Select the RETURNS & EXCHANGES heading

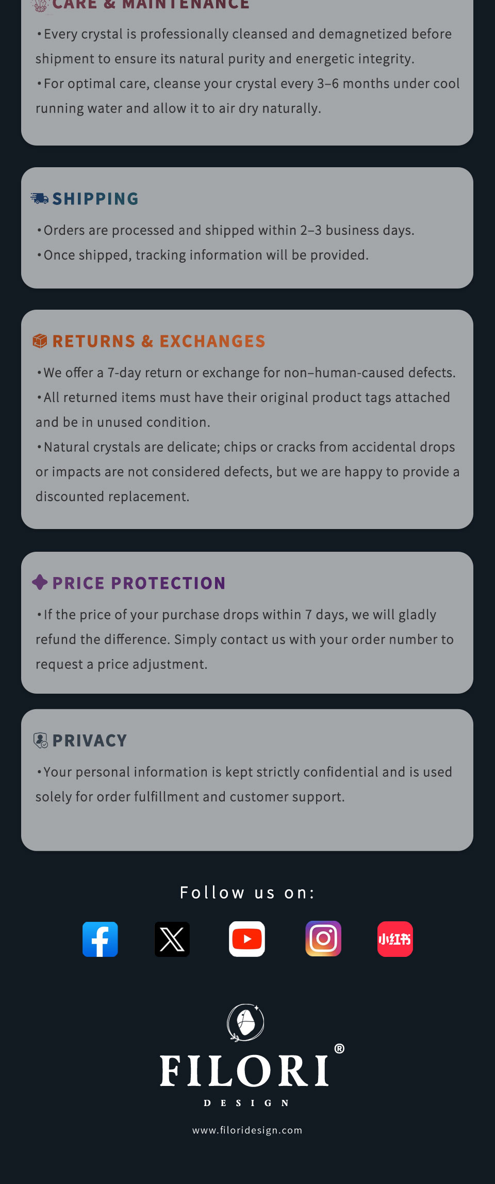tap(159, 341)
